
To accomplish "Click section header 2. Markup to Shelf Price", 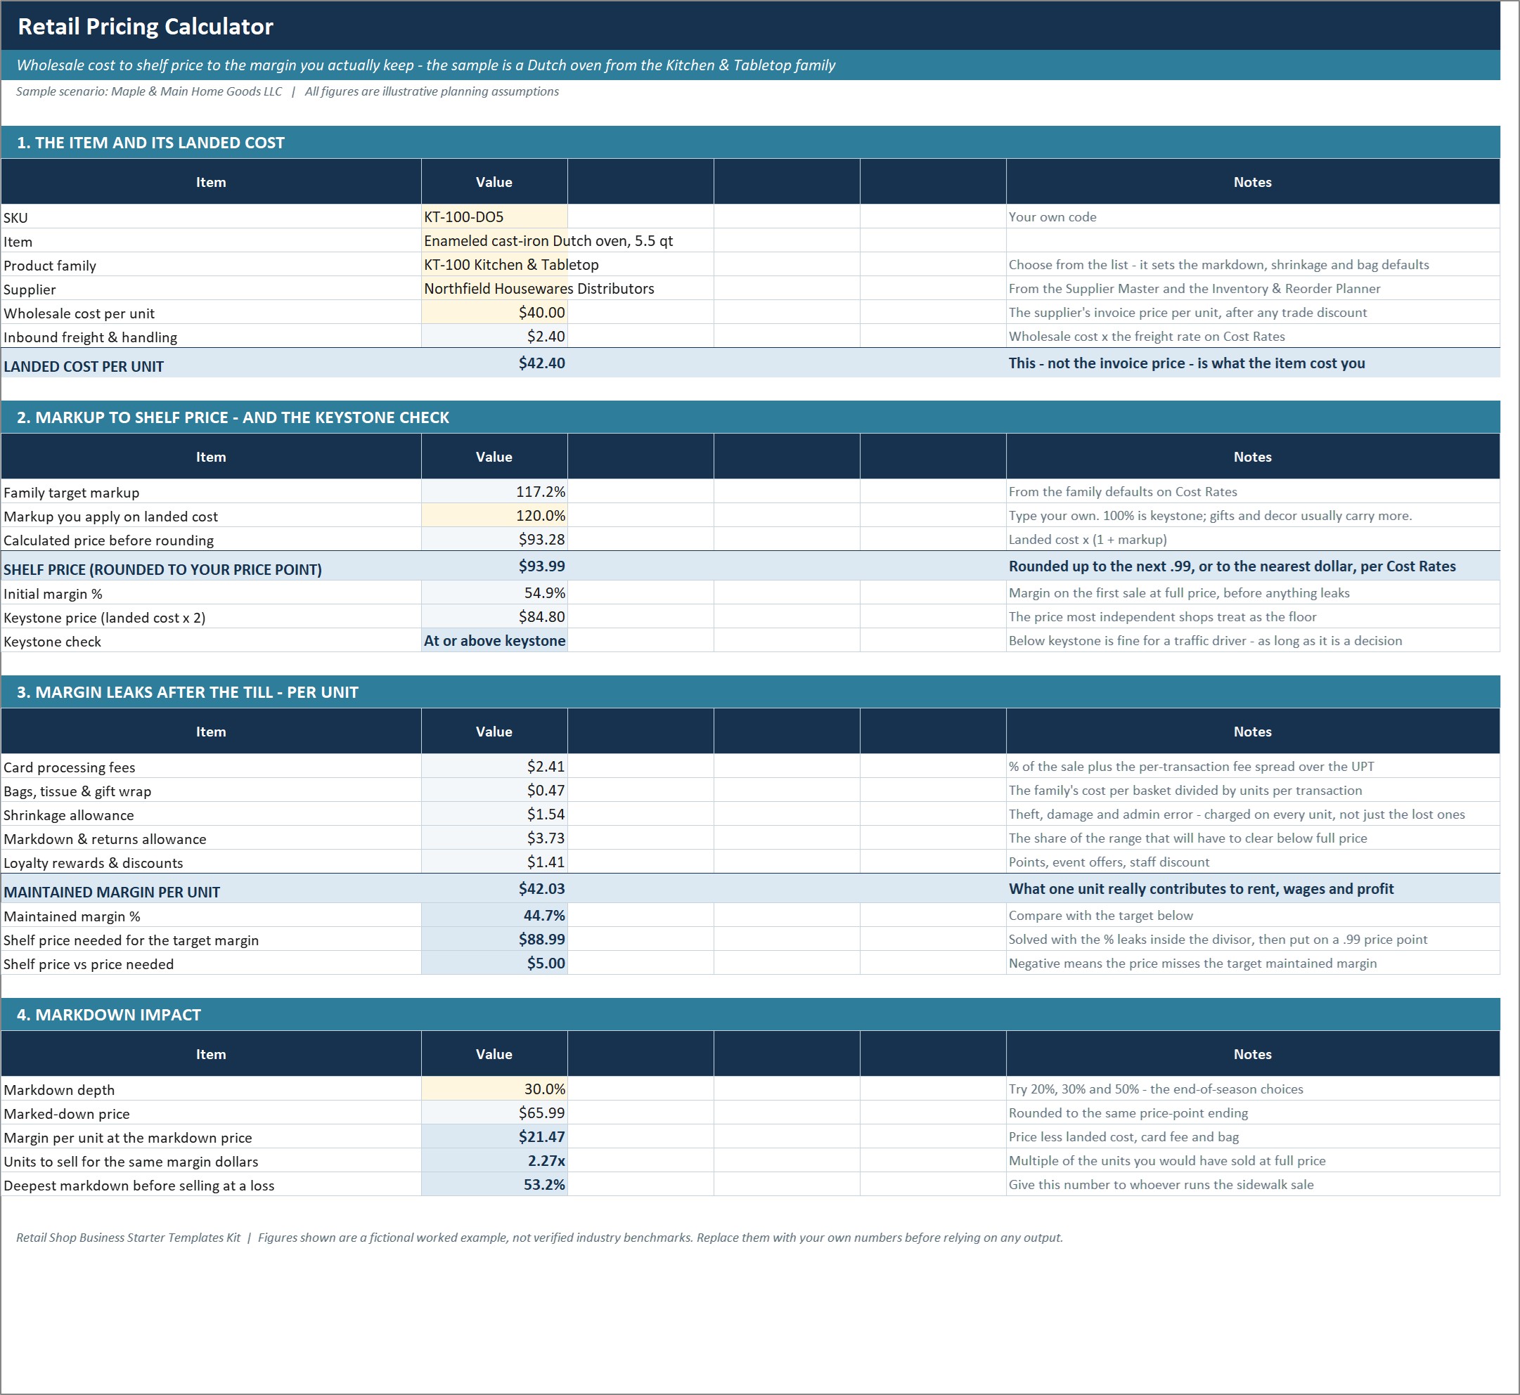I will point(751,417).
